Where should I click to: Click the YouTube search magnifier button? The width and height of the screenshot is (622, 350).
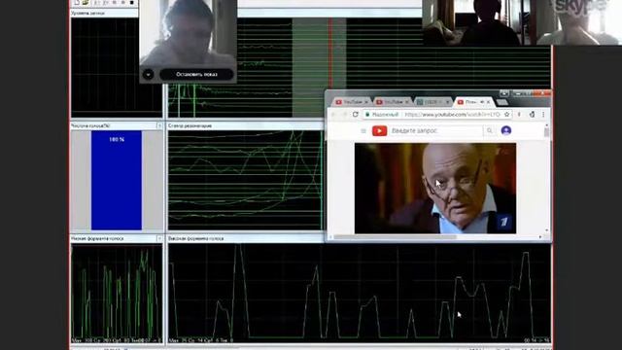point(490,130)
